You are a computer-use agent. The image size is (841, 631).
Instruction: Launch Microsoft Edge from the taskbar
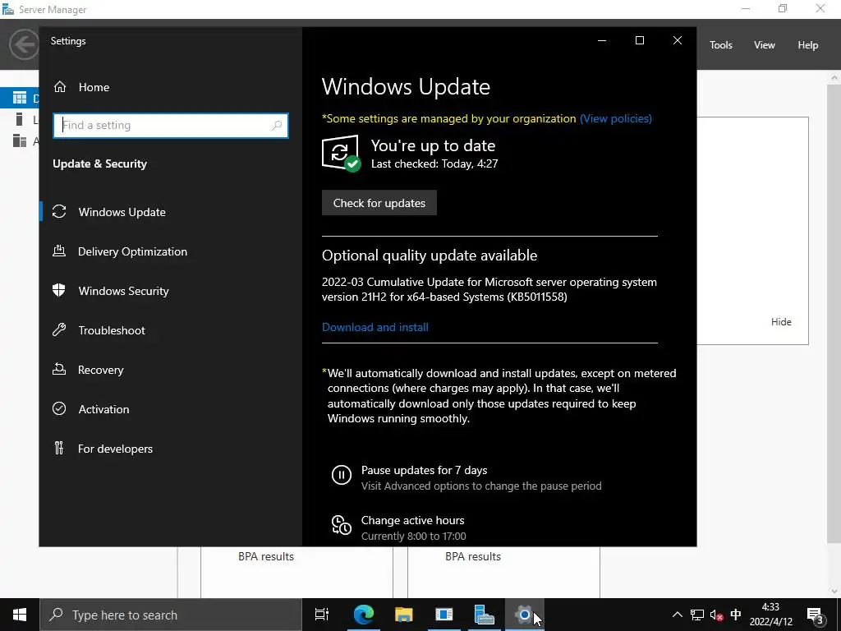coord(363,615)
